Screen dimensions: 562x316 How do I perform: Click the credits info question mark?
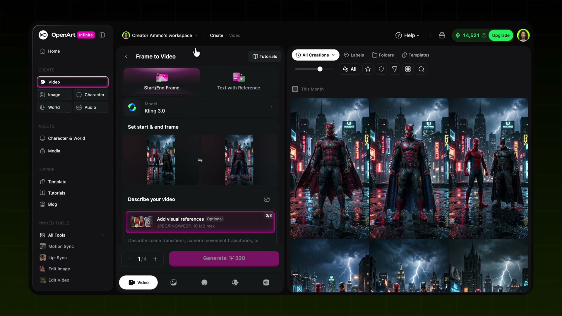(x=484, y=35)
